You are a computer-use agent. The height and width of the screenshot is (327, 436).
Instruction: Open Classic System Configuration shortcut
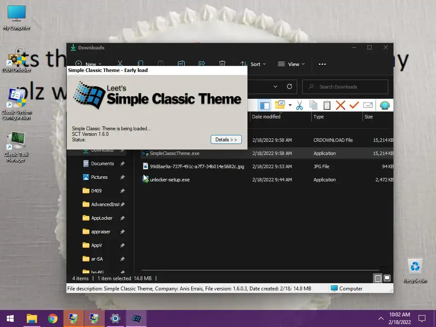(x=17, y=104)
